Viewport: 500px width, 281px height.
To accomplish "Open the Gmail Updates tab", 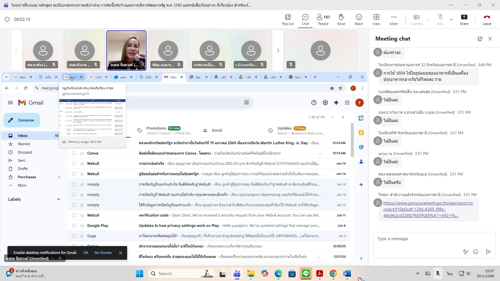I will (x=284, y=131).
